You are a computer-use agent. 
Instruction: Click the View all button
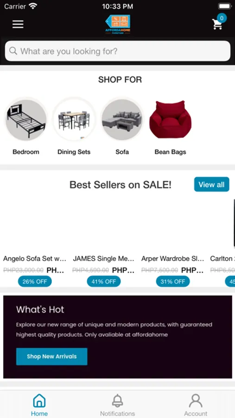[x=211, y=184]
